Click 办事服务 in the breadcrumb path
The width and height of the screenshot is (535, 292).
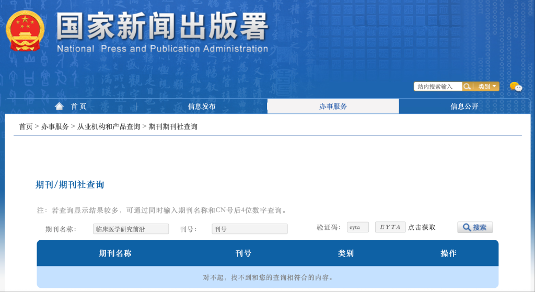[55, 127]
